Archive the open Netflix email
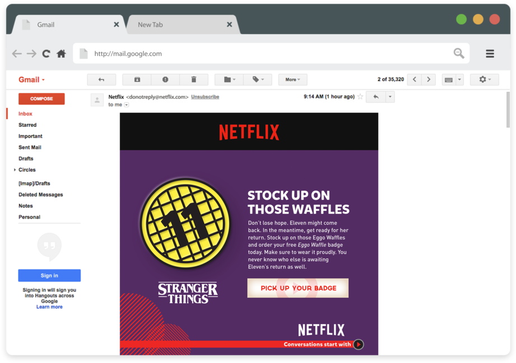This screenshot has height=363, width=516. coord(137,79)
